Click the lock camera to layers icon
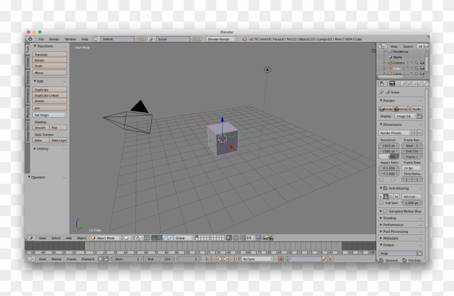This screenshot has width=454, height=296. click(x=229, y=238)
